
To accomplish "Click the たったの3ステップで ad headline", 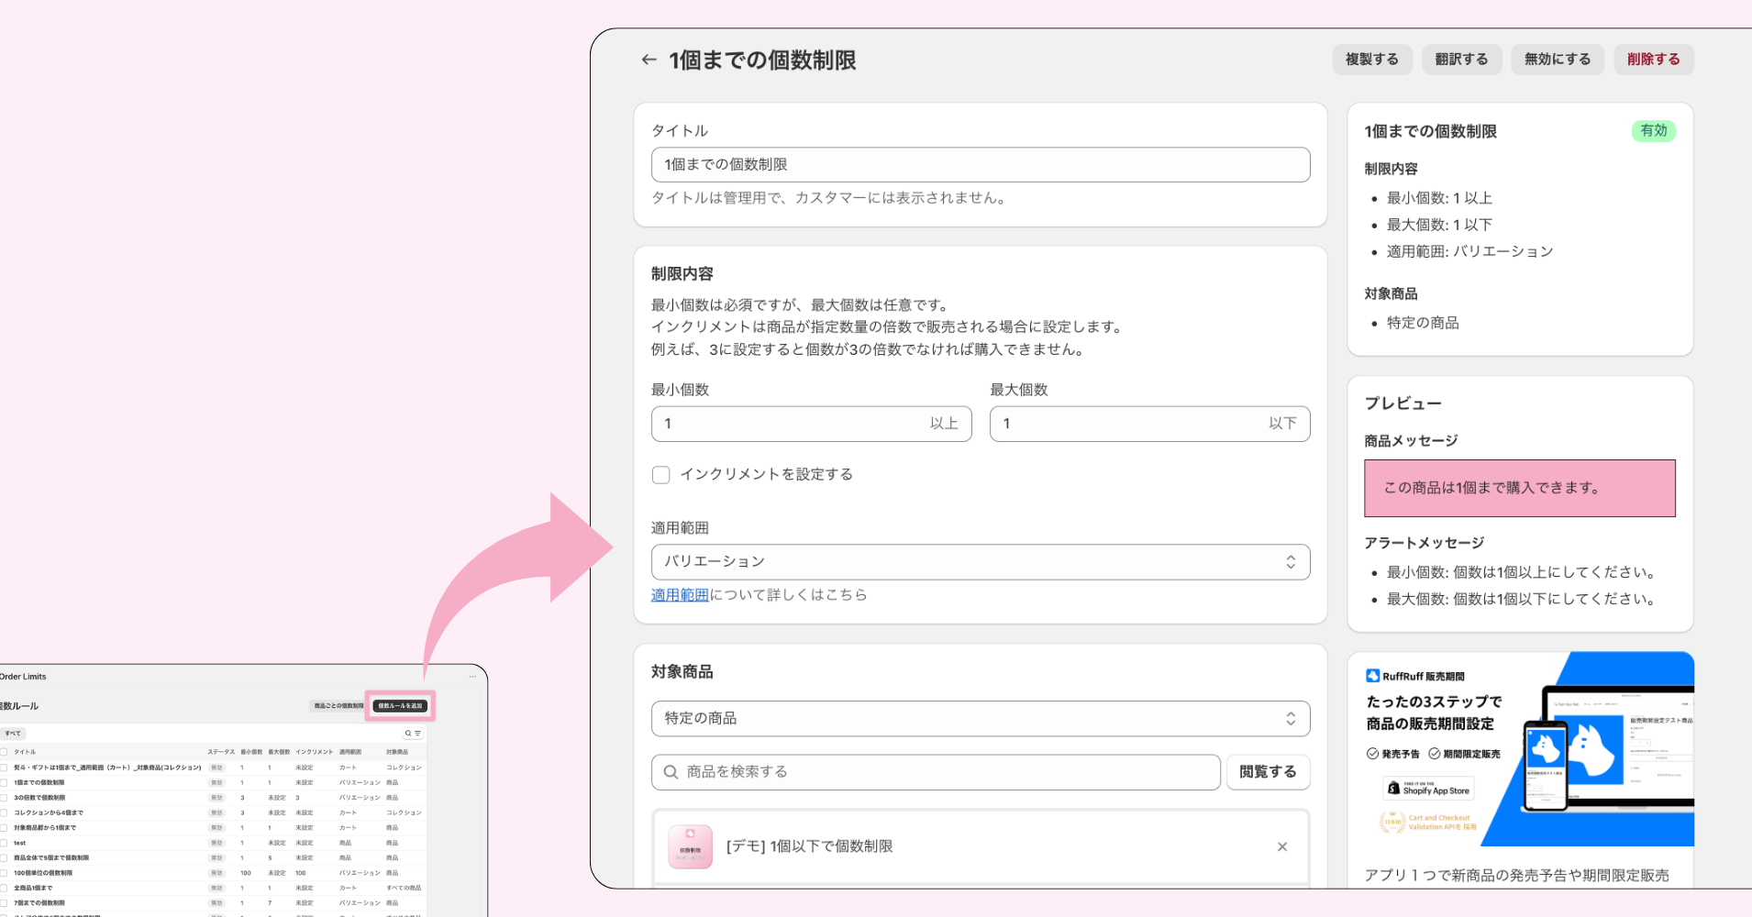I will tap(1434, 702).
